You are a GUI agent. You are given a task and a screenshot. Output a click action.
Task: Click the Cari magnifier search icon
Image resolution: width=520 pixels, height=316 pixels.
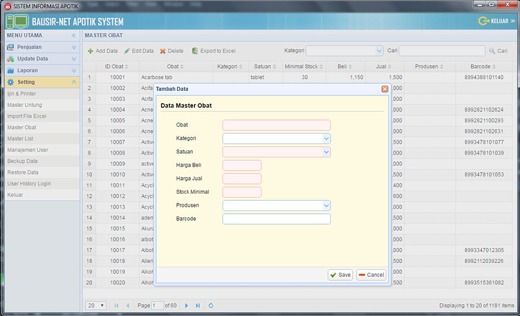click(x=492, y=51)
